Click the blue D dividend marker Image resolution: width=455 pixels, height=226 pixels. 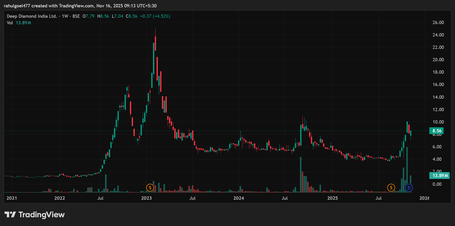coord(409,188)
